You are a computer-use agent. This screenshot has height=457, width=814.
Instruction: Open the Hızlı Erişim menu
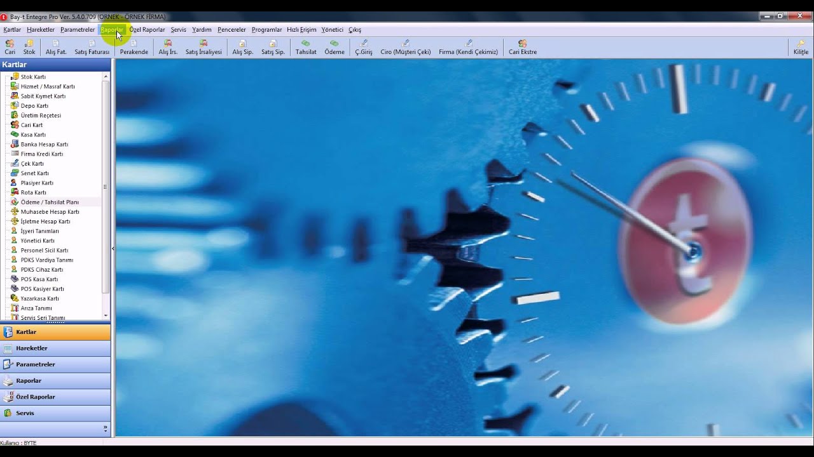click(x=301, y=30)
